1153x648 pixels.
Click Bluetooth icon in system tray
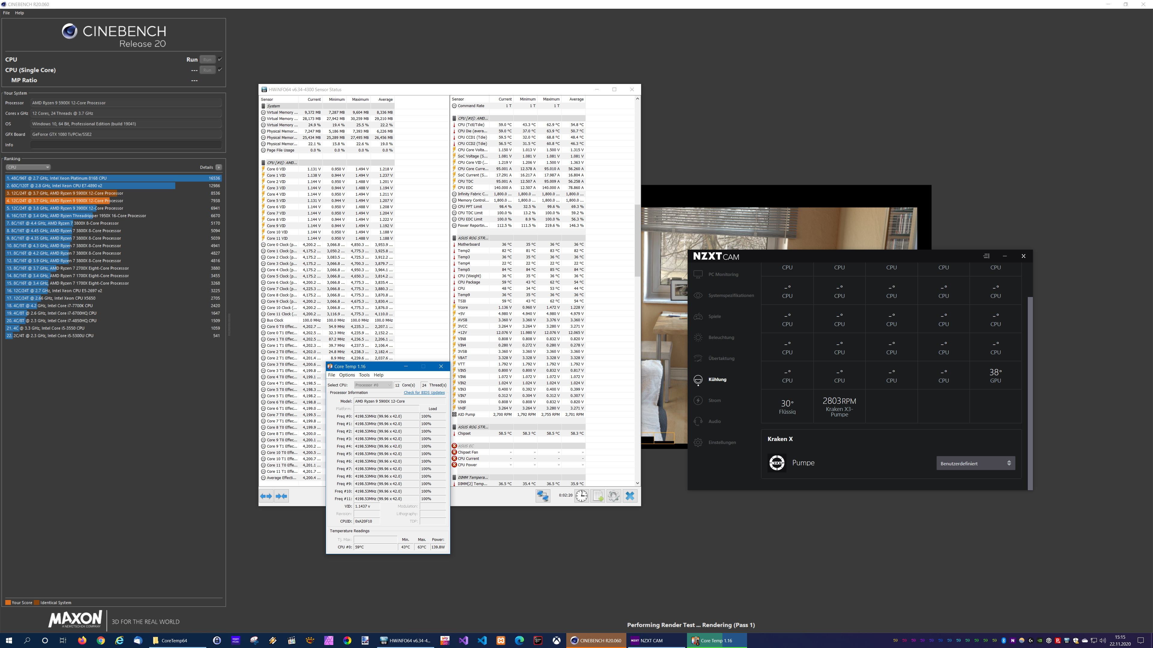tap(1003, 640)
